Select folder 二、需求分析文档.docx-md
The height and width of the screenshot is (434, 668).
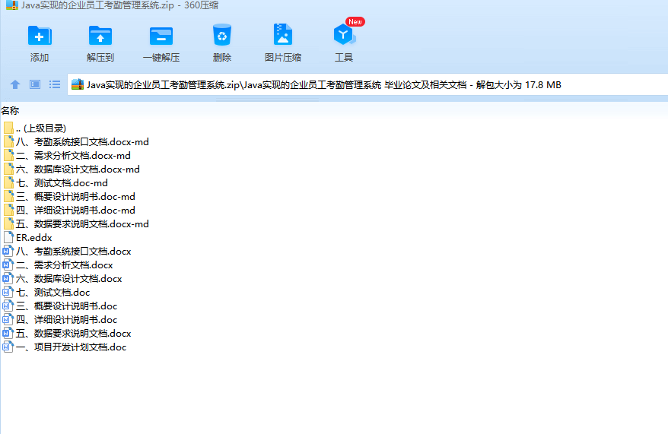67,155
